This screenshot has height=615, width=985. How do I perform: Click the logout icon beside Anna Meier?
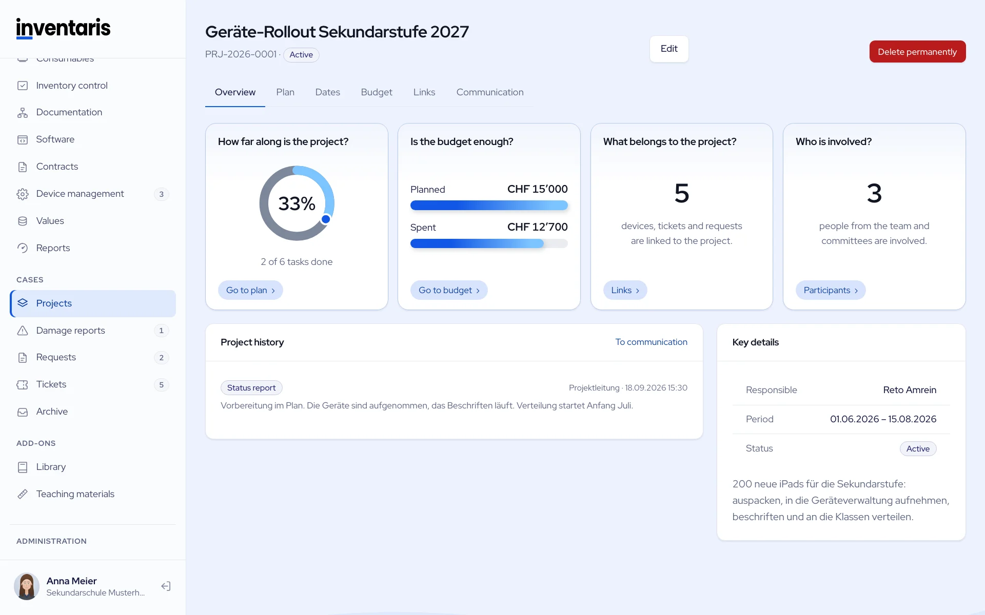tap(166, 586)
